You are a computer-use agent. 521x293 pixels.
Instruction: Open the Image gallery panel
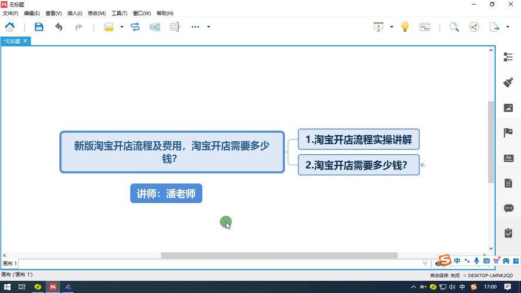coord(508,108)
